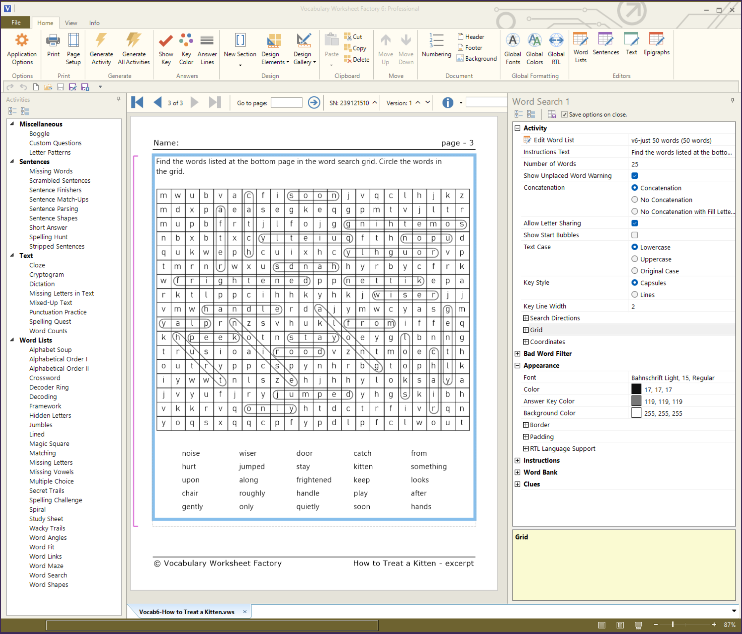The image size is (742, 634).
Task: Enable the Show Start Bubbles checkbox
Action: (634, 235)
